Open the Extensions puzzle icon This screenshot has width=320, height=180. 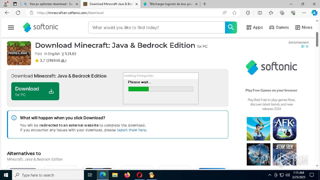tap(248, 13)
